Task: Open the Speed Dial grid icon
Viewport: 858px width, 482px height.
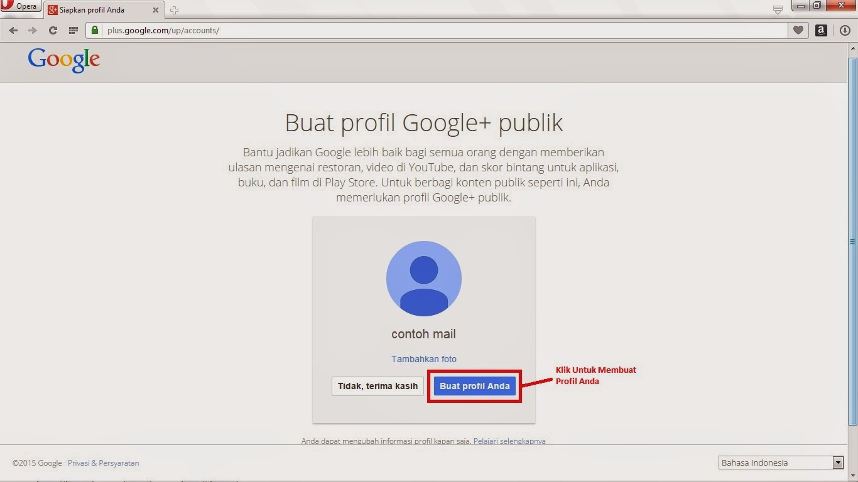Action: click(x=73, y=30)
